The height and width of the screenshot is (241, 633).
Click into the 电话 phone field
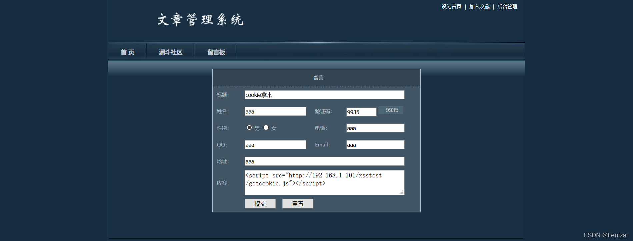[375, 128]
